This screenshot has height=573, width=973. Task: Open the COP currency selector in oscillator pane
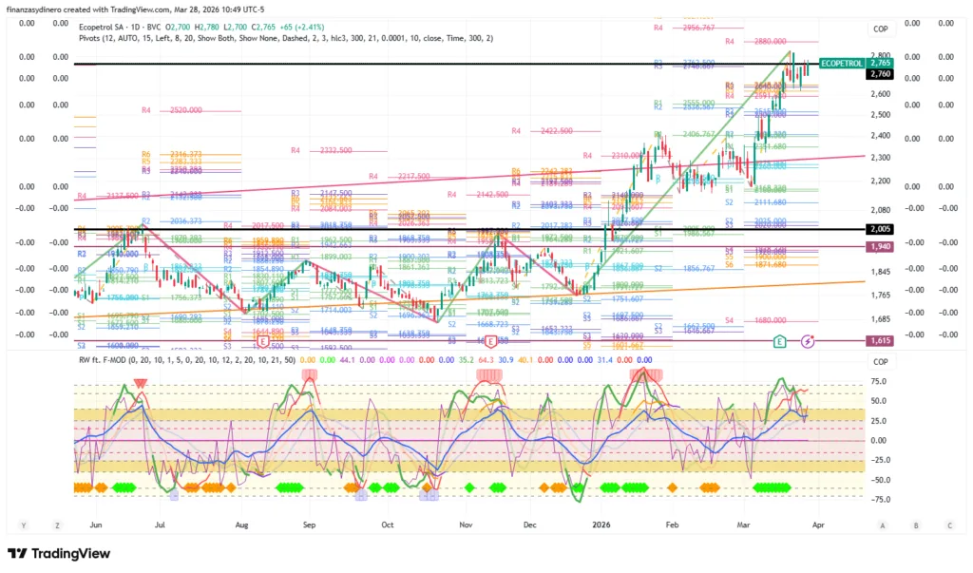coord(880,361)
